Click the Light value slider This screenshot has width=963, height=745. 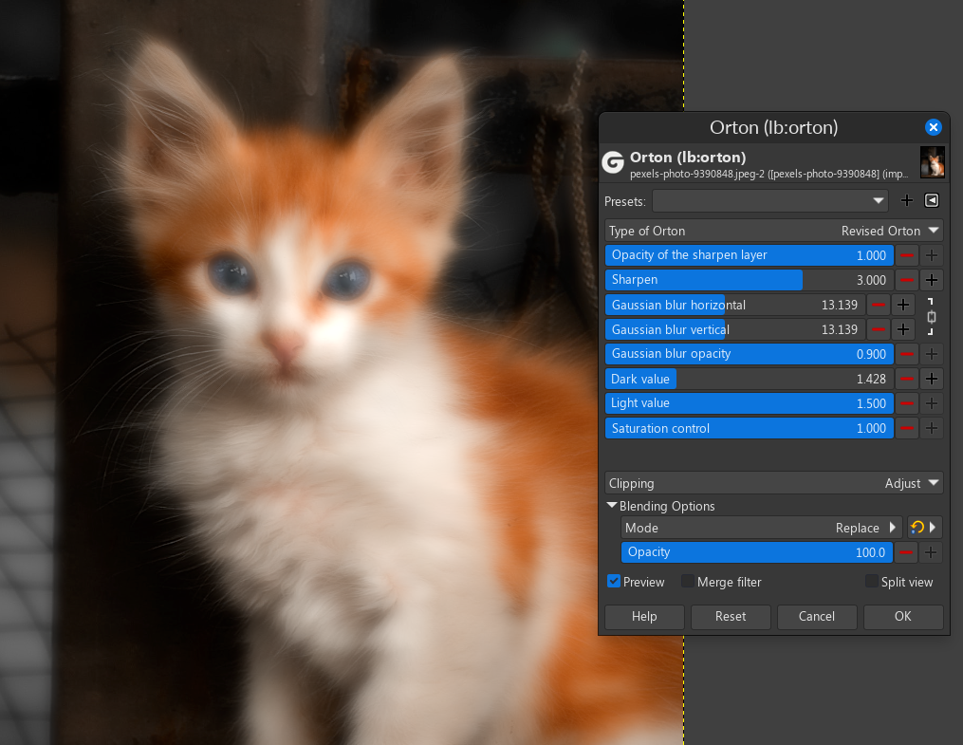(x=750, y=403)
